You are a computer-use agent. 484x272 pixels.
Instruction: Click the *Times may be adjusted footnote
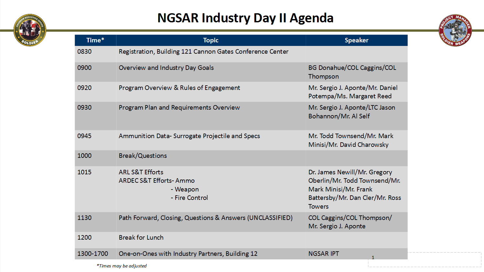tap(122, 266)
